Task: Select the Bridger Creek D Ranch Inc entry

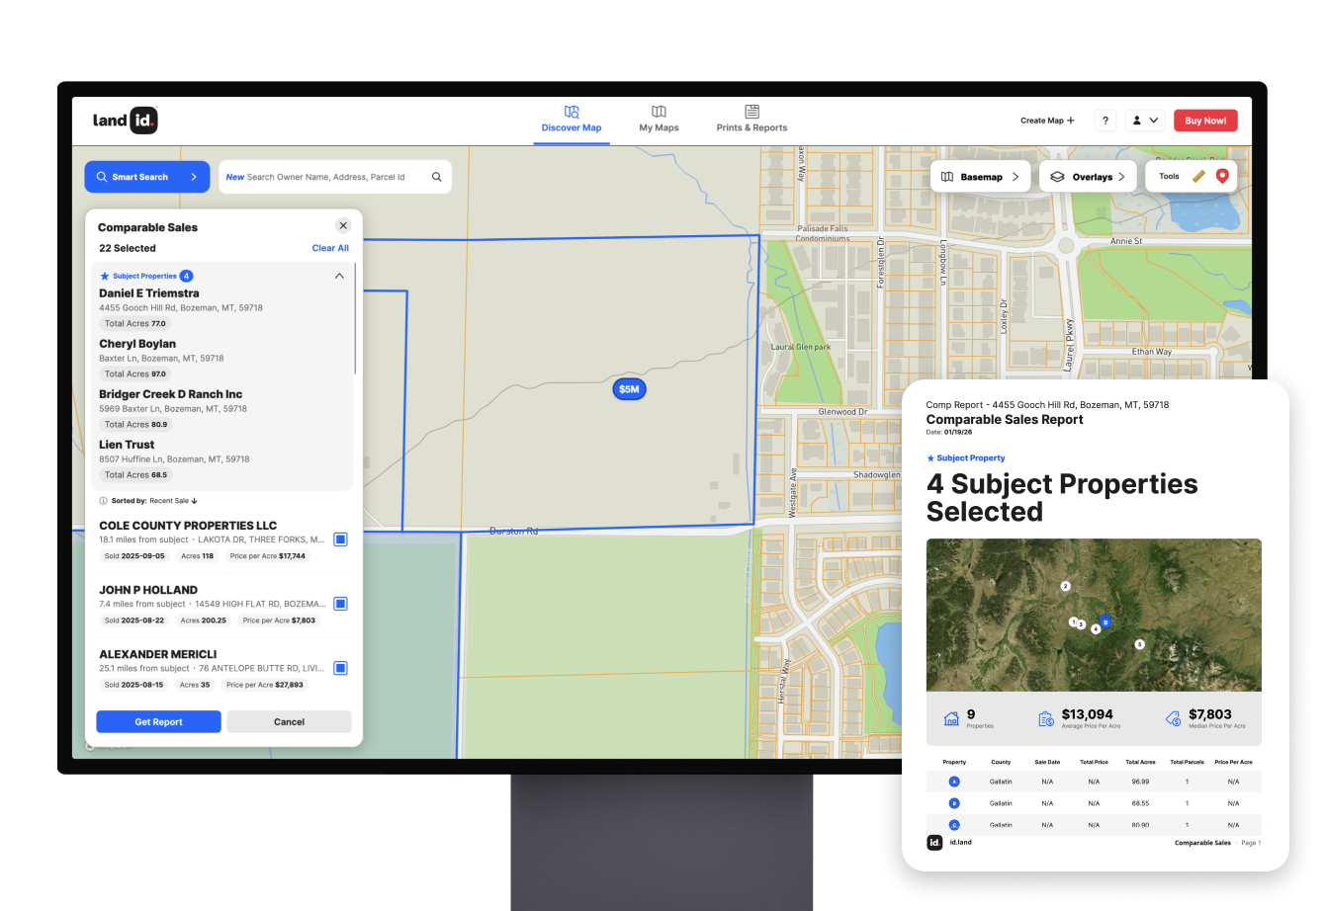Action: pos(221,409)
